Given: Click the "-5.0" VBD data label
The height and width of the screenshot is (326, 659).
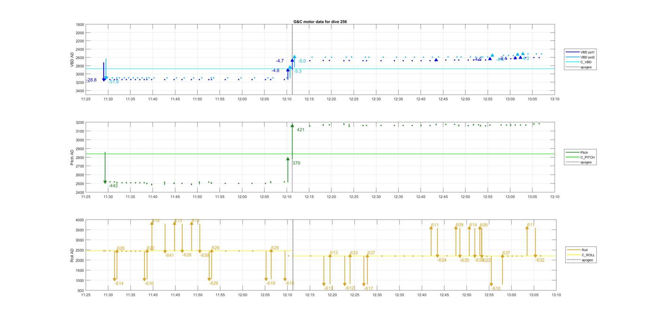Looking at the screenshot, I should pyautogui.click(x=302, y=61).
